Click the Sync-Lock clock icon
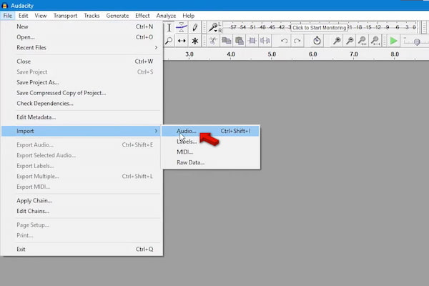The width and height of the screenshot is (429, 286). pos(317,41)
